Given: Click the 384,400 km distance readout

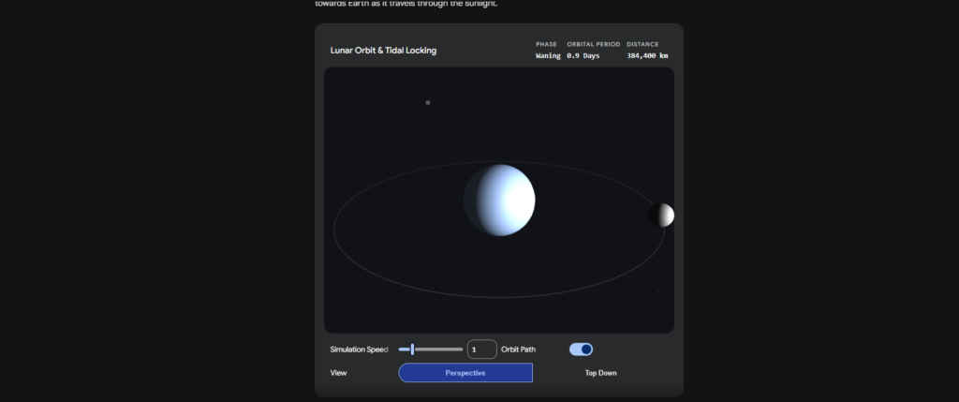Looking at the screenshot, I should (647, 55).
